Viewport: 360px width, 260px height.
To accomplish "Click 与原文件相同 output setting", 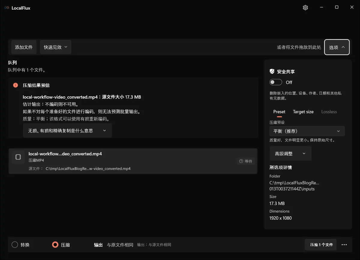I will pyautogui.click(x=120, y=245).
